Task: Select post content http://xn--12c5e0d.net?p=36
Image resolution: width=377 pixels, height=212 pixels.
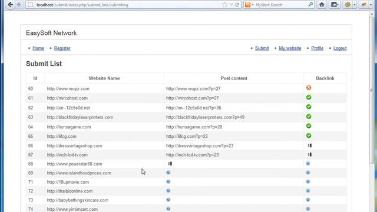Action: coord(194,108)
